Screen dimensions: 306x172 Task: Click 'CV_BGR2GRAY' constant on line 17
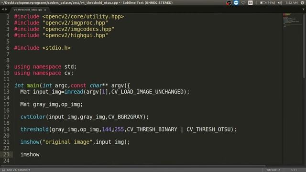tap(125, 117)
